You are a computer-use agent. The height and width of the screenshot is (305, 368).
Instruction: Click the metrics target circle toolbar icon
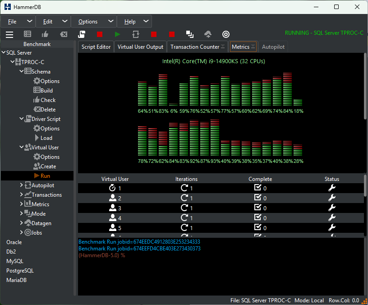pyautogui.click(x=226, y=34)
